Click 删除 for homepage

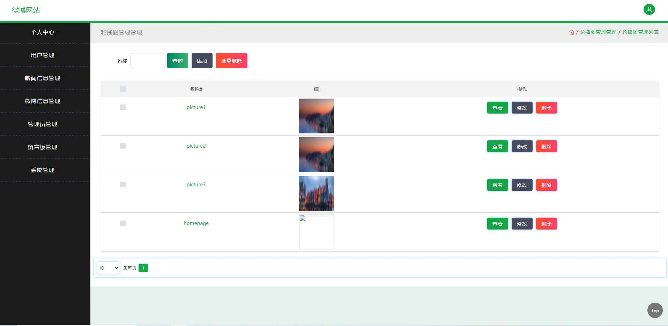(x=547, y=224)
